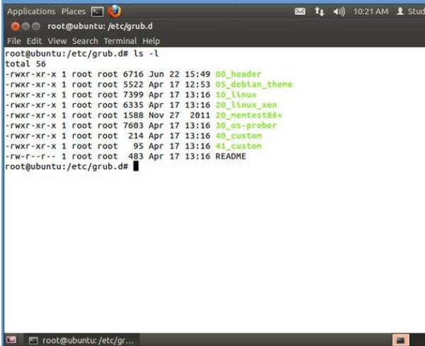Open the Applications menu in top panel
425x346 pixels.
[x=30, y=11]
